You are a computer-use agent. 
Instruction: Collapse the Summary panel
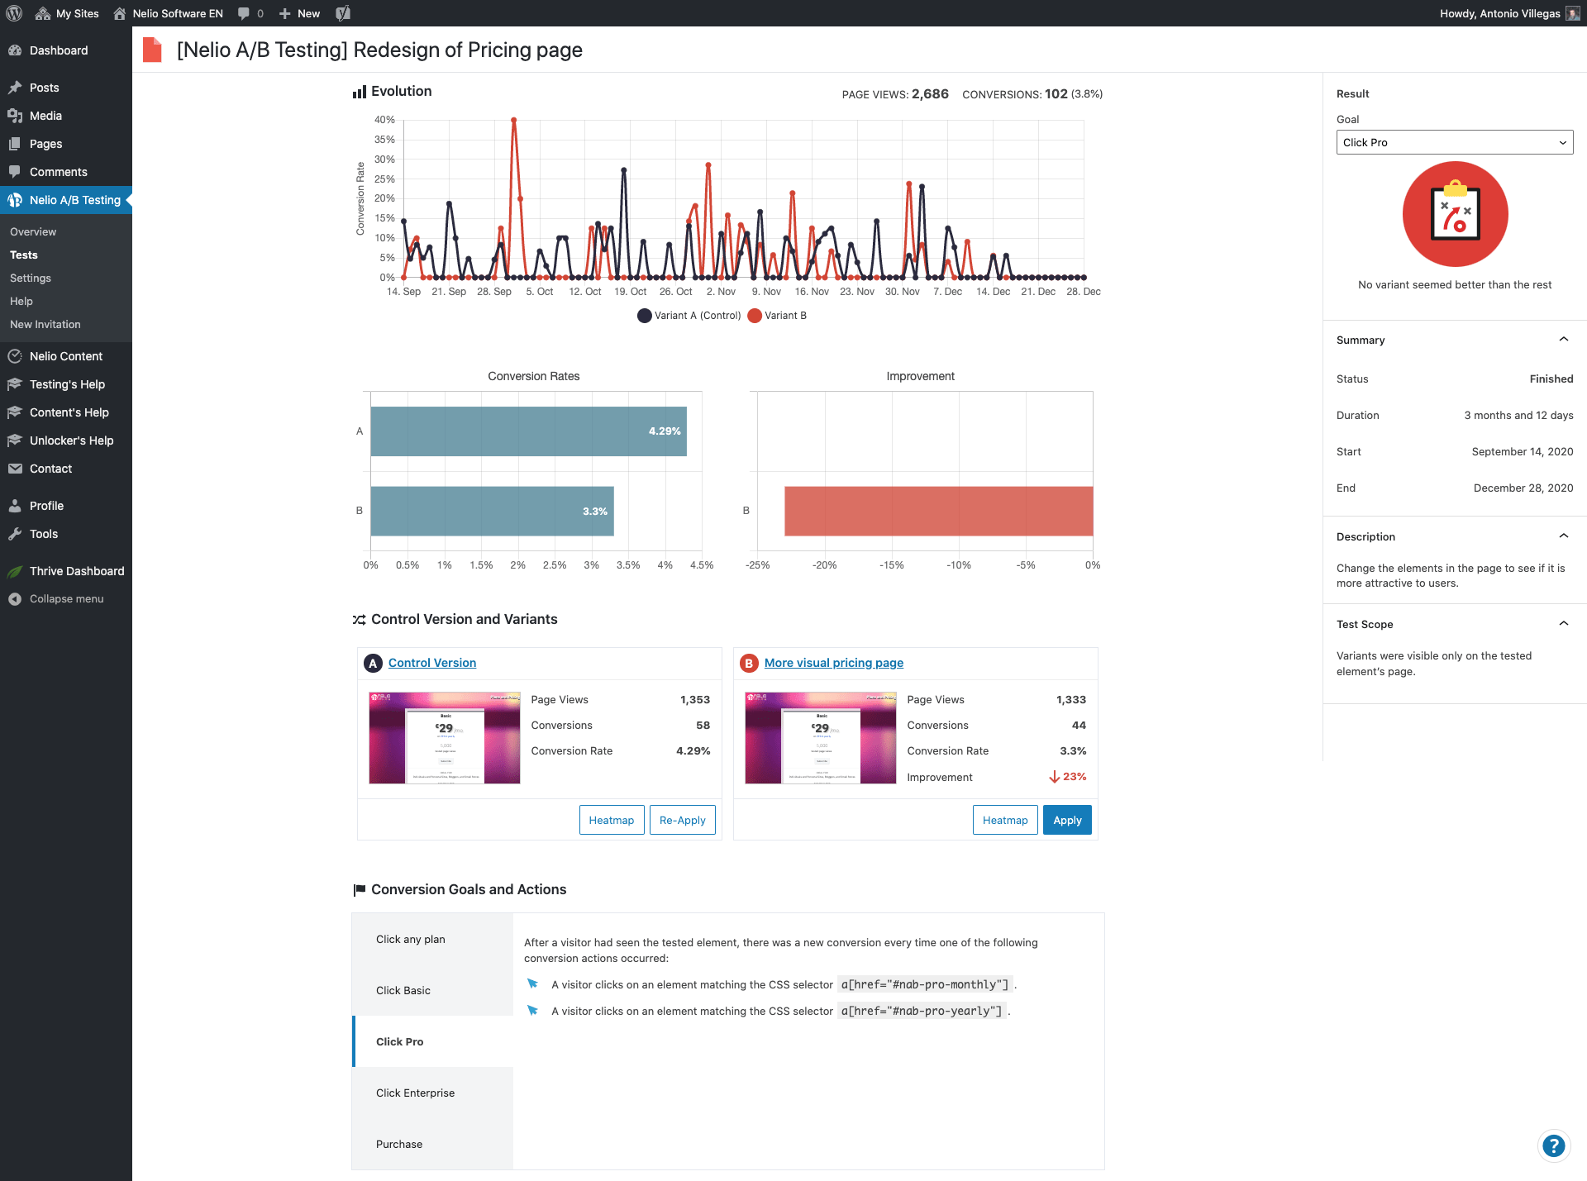(x=1563, y=340)
